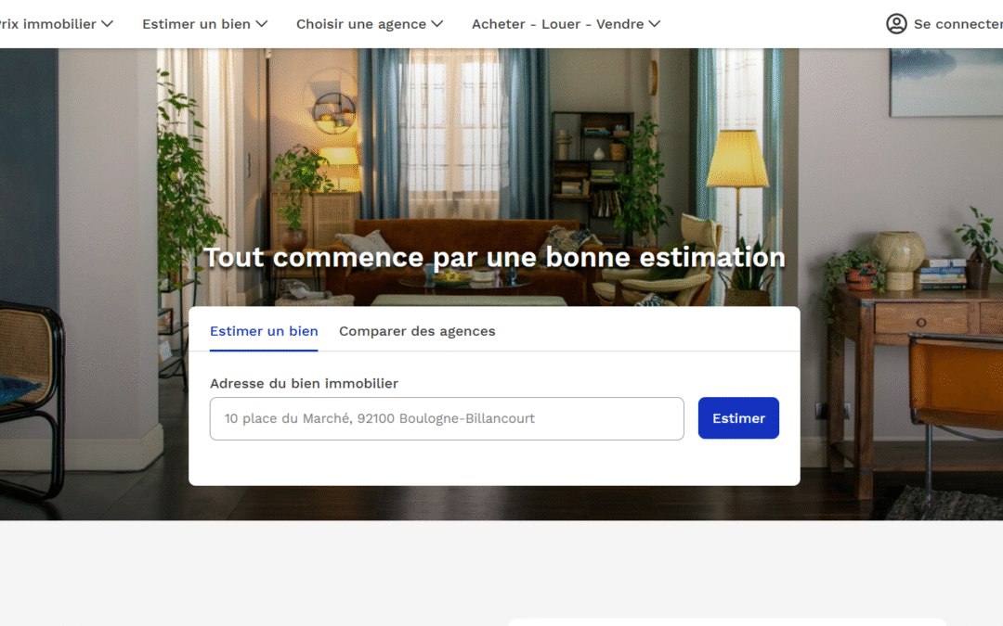1003x626 pixels.
Task: Click the Estimer button
Action: (738, 417)
